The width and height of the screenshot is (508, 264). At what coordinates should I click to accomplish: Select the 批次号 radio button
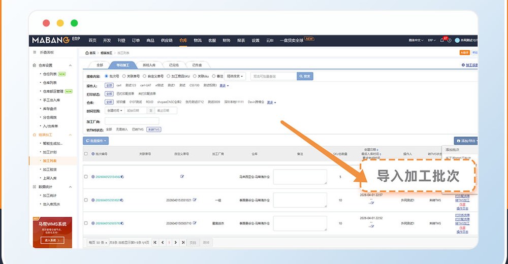[106, 76]
